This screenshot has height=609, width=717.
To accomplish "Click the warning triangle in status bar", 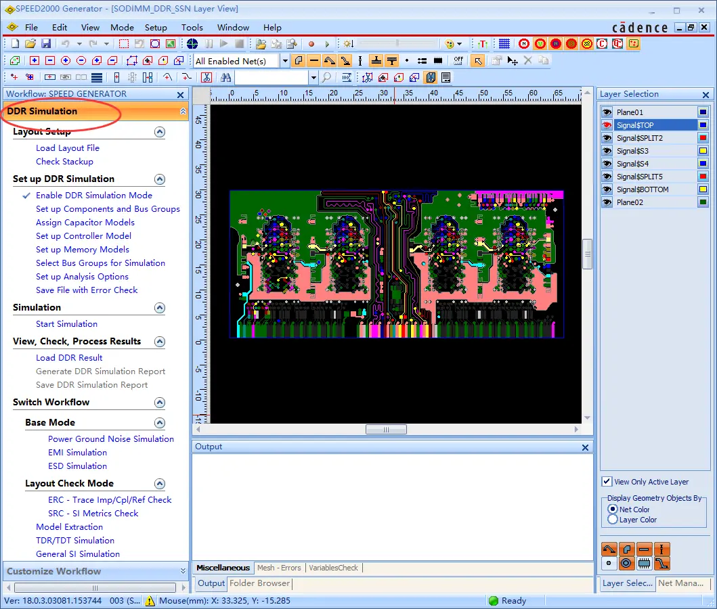I will (x=150, y=601).
